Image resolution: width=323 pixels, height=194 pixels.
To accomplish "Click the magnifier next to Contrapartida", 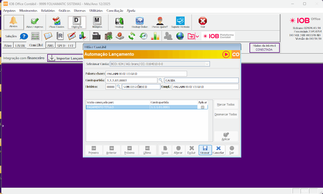I will pos(161,80).
